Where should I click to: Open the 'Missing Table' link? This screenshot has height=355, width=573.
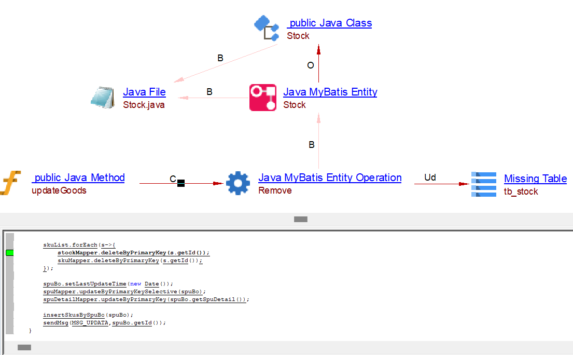(x=535, y=179)
